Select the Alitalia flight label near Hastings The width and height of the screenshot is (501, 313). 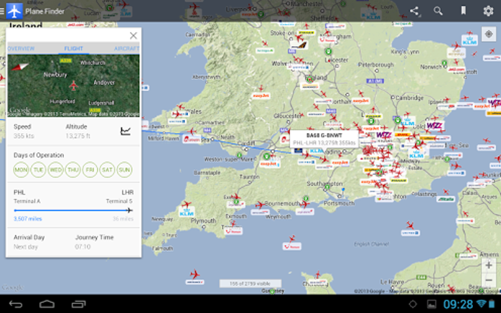pos(446,199)
